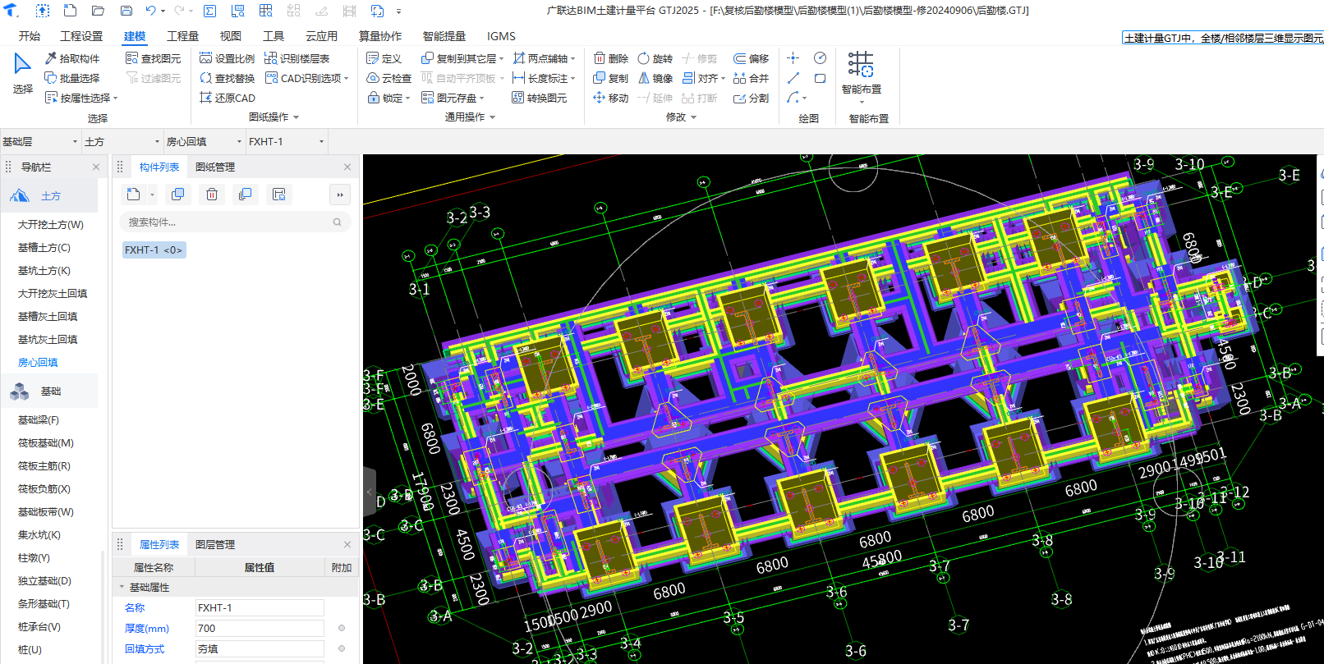Click 移动 move tool
Image resolution: width=1324 pixels, height=664 pixels.
pyautogui.click(x=610, y=98)
